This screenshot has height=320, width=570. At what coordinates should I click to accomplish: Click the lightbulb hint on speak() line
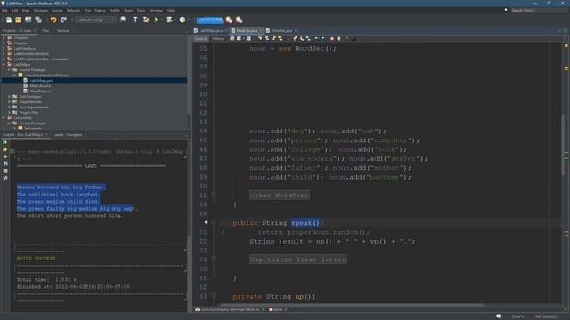(x=206, y=223)
